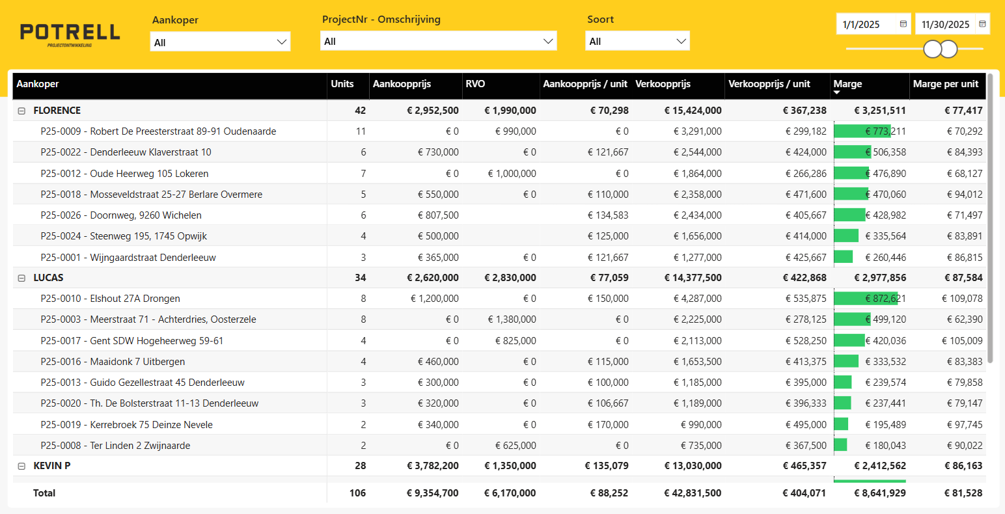Open the end date calendar picker icon
This screenshot has height=514, width=1005.
982,24
